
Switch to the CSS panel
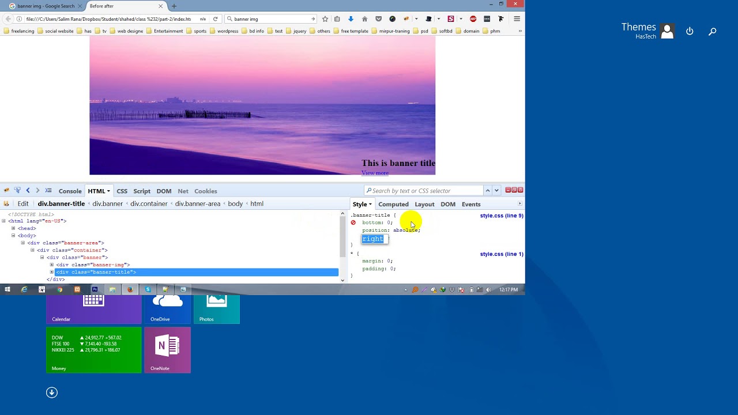click(122, 191)
